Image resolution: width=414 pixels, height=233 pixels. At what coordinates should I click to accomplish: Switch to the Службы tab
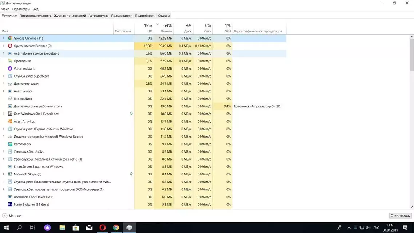[x=164, y=16]
